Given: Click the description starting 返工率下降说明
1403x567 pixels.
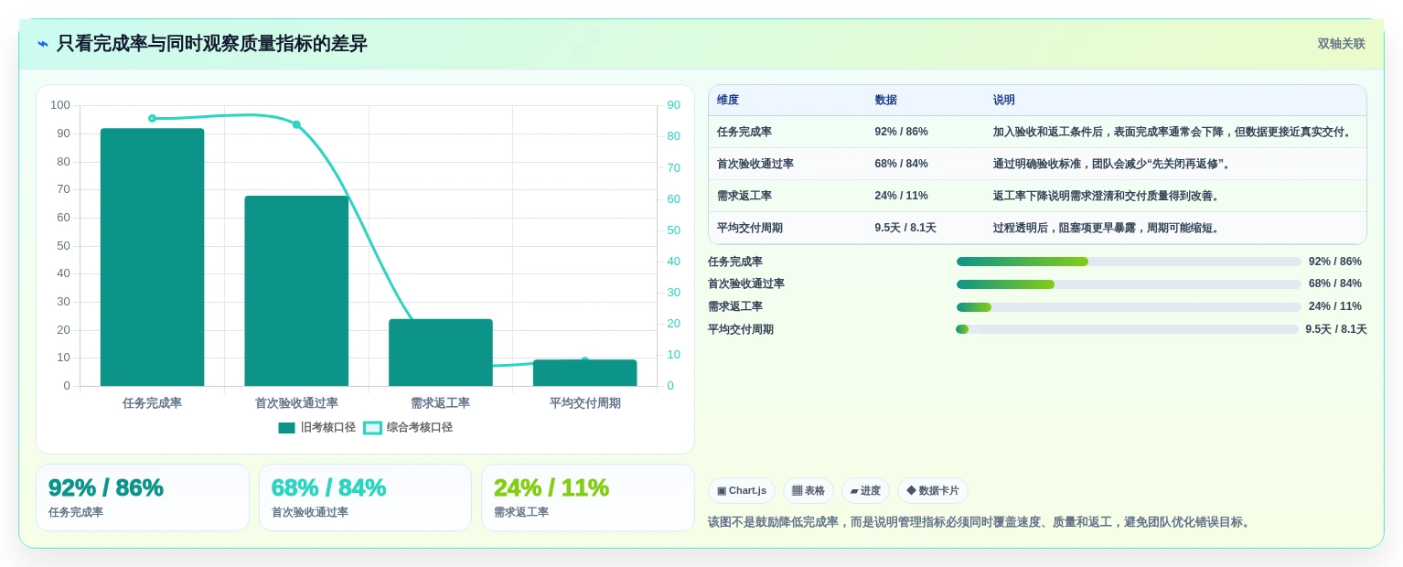Looking at the screenshot, I should 1107,196.
